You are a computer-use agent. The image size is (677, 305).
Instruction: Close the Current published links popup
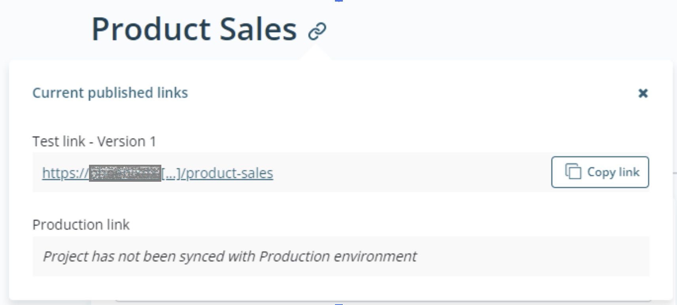(x=643, y=93)
